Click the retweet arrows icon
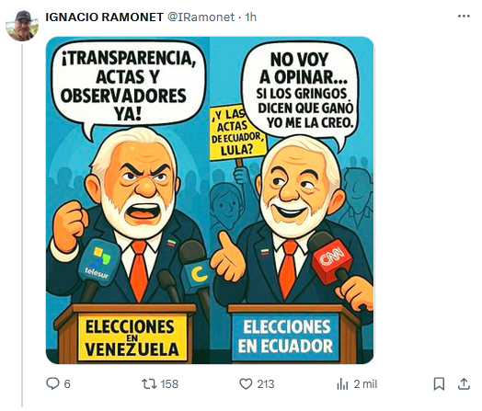 (149, 384)
